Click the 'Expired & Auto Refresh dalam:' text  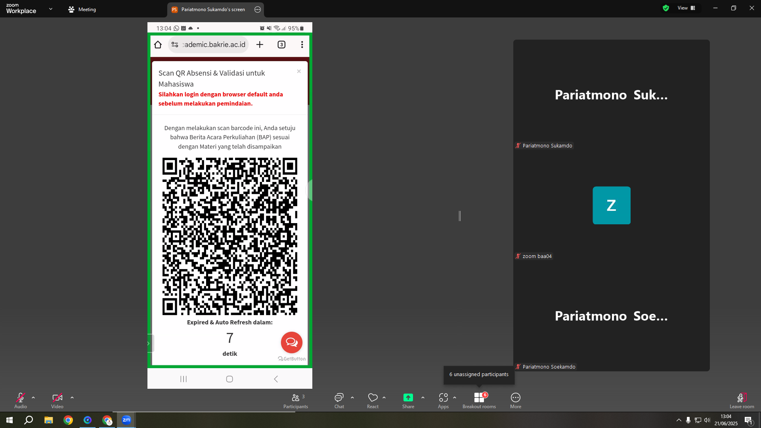click(230, 323)
